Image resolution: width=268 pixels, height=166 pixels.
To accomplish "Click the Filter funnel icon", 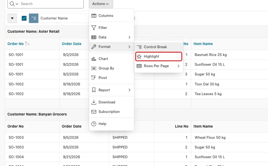I will [x=94, y=28].
